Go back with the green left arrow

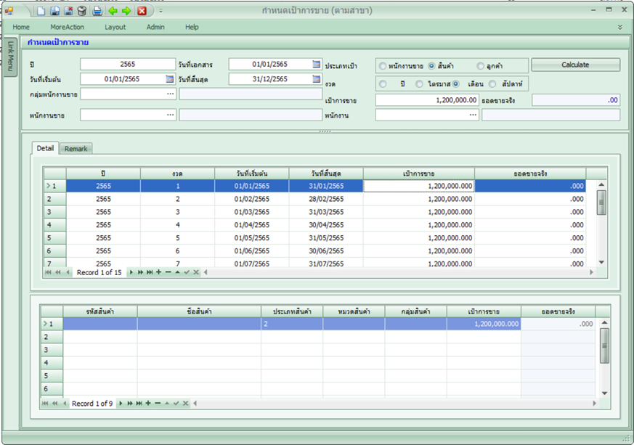pyautogui.click(x=113, y=11)
